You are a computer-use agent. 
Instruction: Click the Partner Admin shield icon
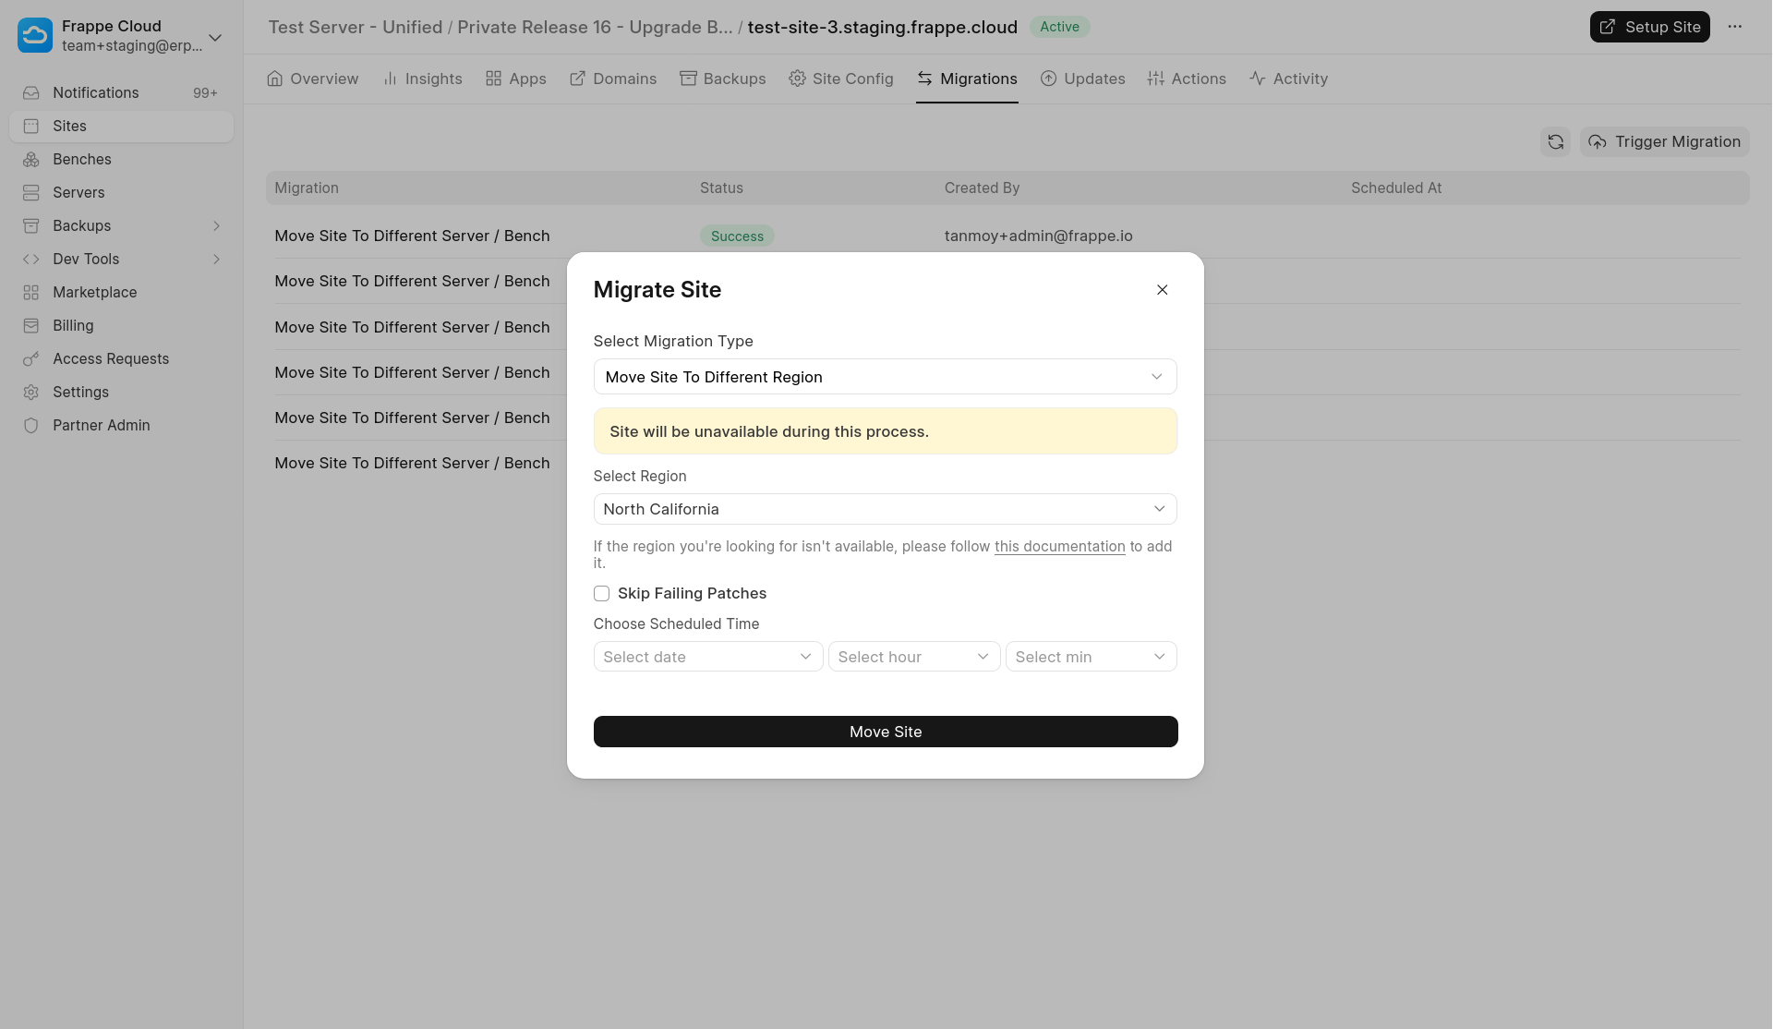(x=31, y=425)
